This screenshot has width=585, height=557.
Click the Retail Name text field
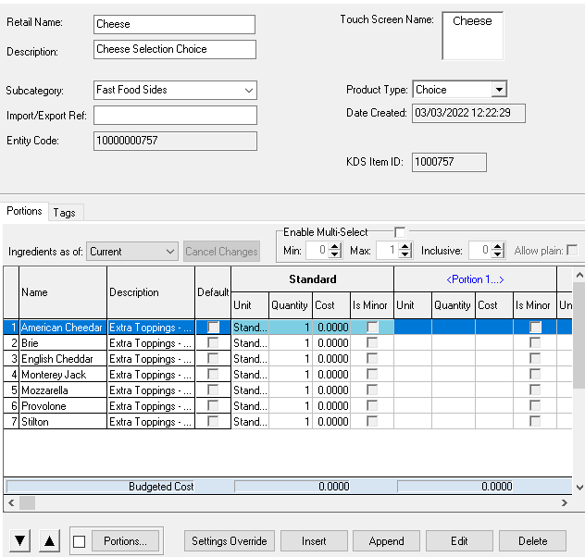tap(175, 24)
